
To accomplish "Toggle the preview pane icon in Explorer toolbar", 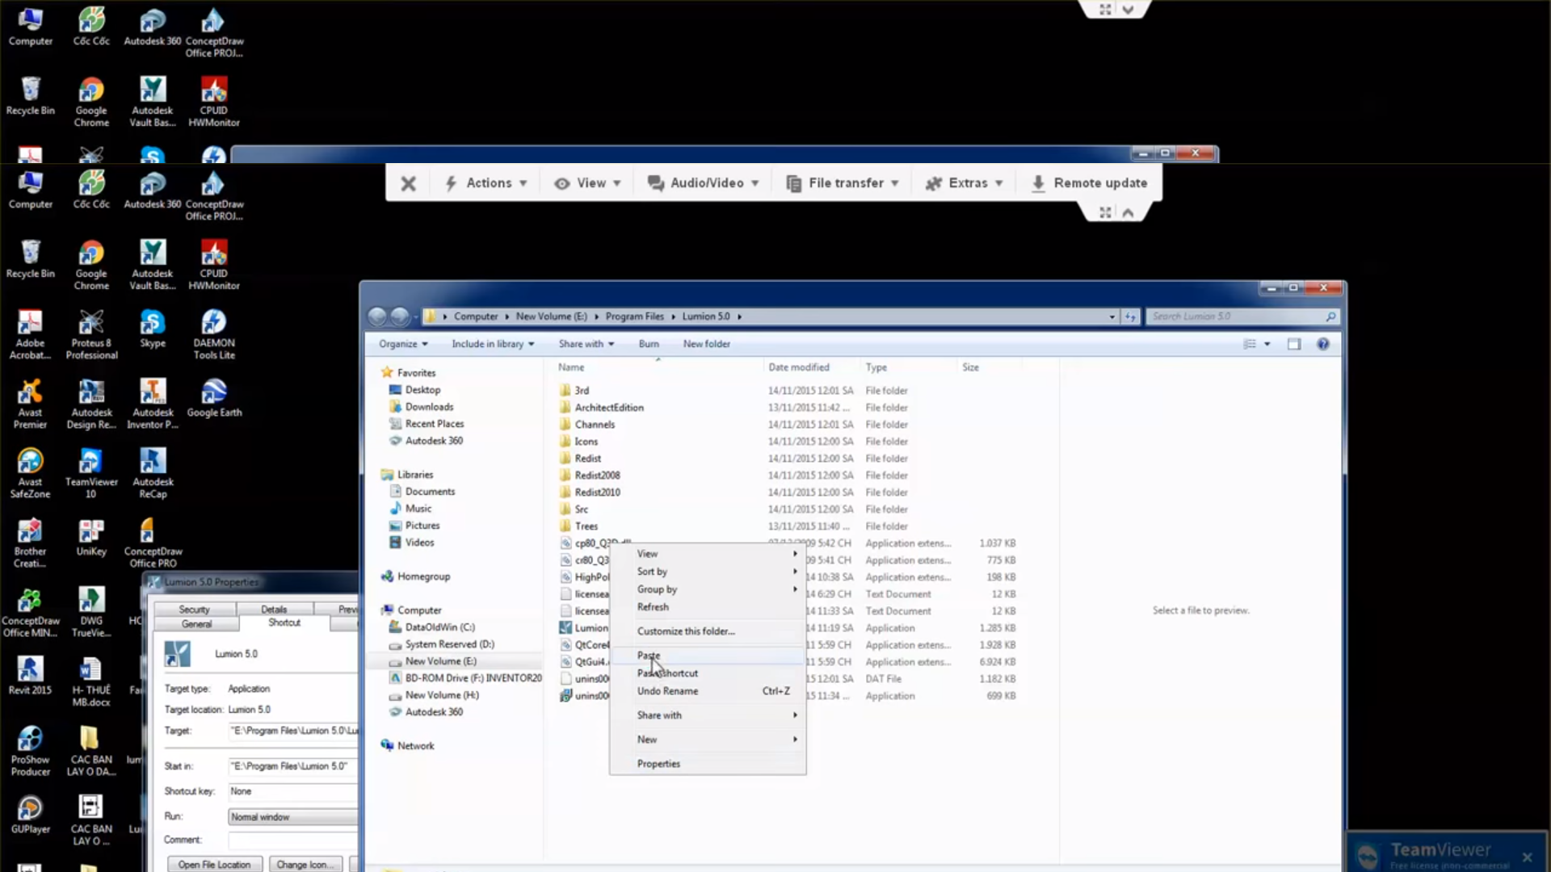I will click(1294, 344).
